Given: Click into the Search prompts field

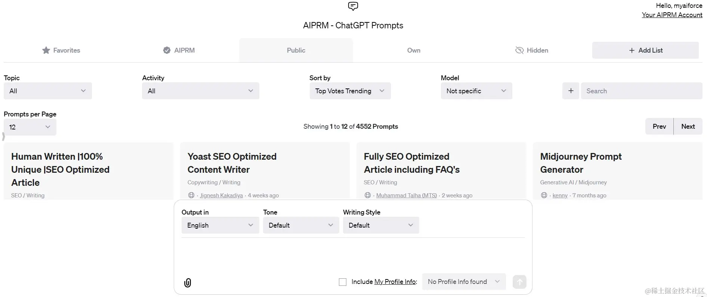Looking at the screenshot, I should pyautogui.click(x=642, y=91).
